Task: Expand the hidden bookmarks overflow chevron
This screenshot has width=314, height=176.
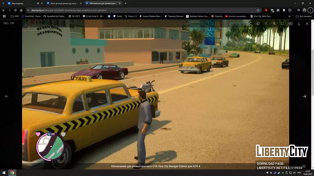Action: click(289, 16)
